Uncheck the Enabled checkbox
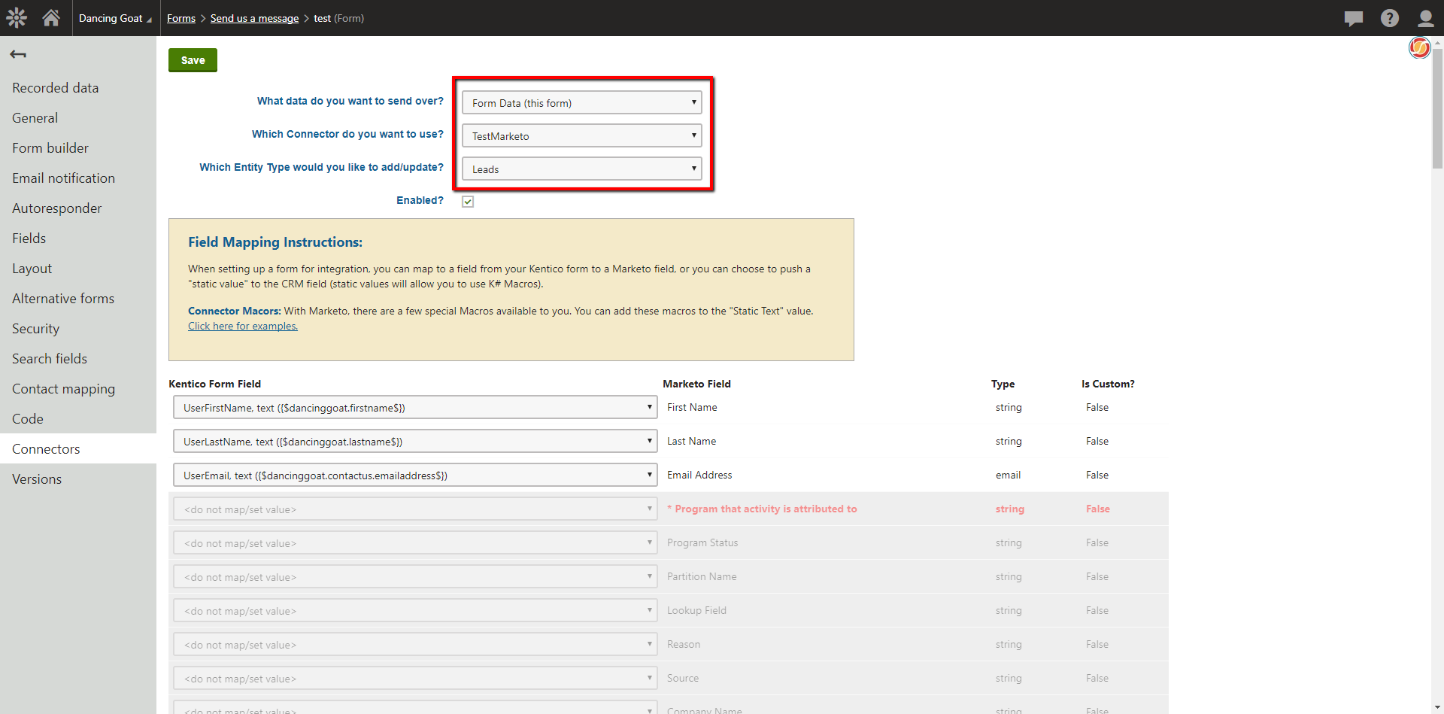Image resolution: width=1444 pixels, height=714 pixels. [x=468, y=201]
